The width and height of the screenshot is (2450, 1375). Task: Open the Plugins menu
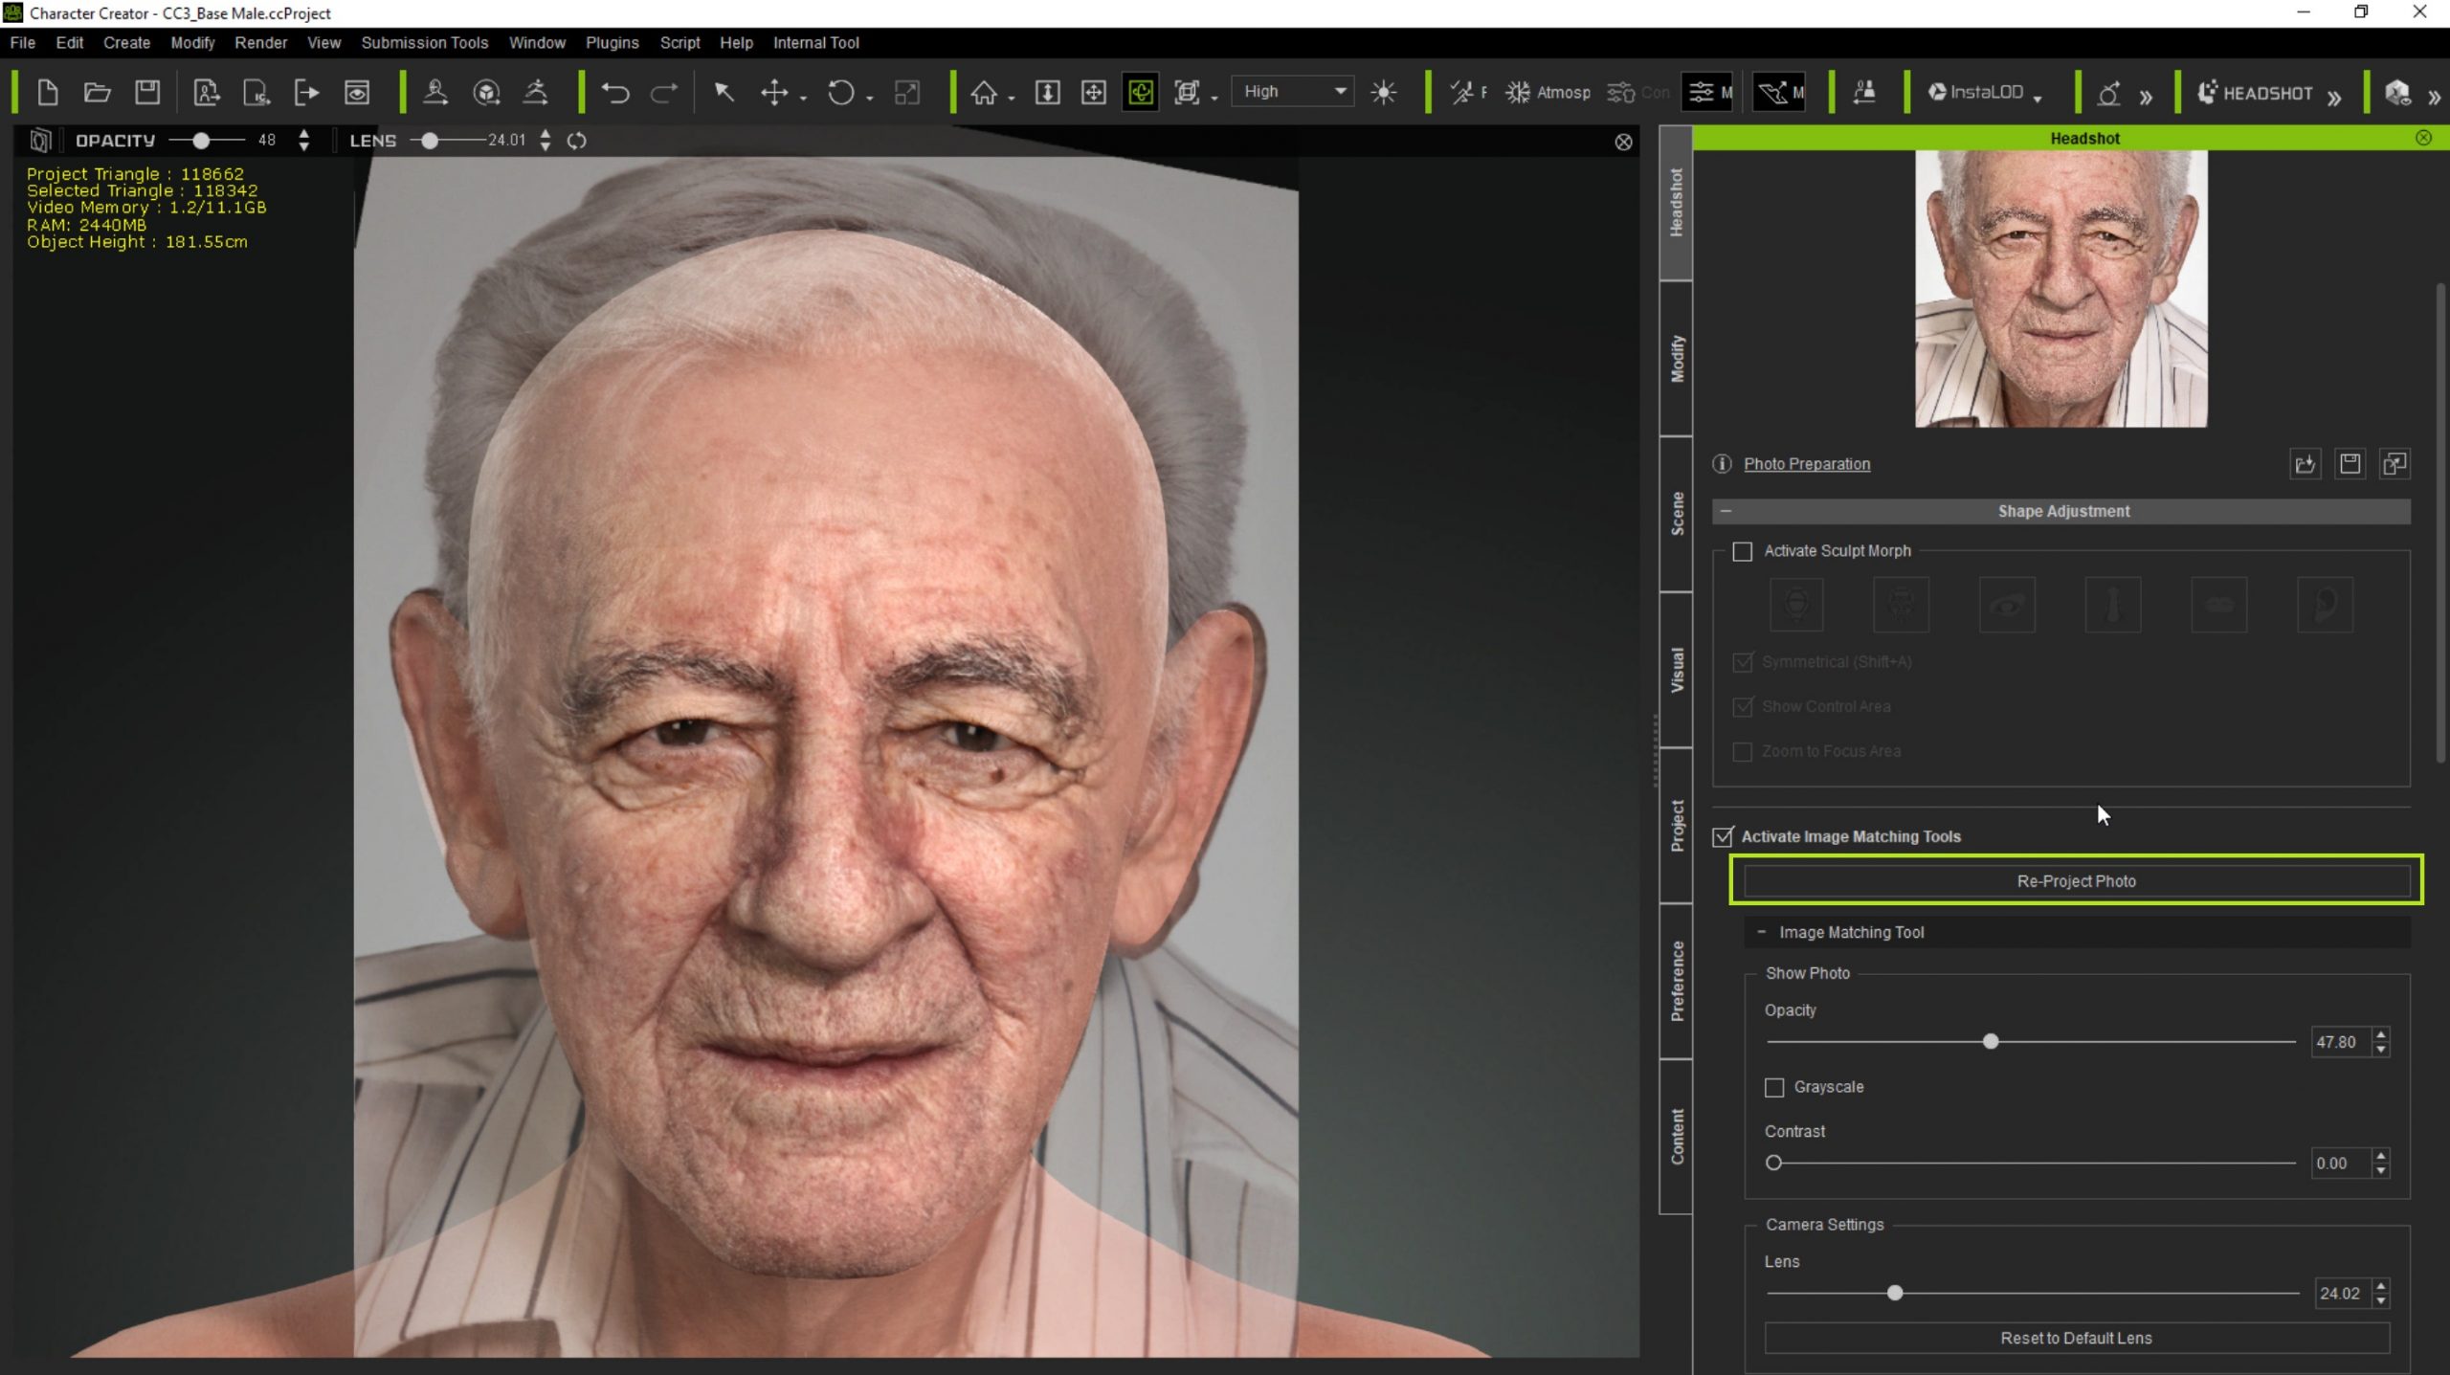pos(612,43)
